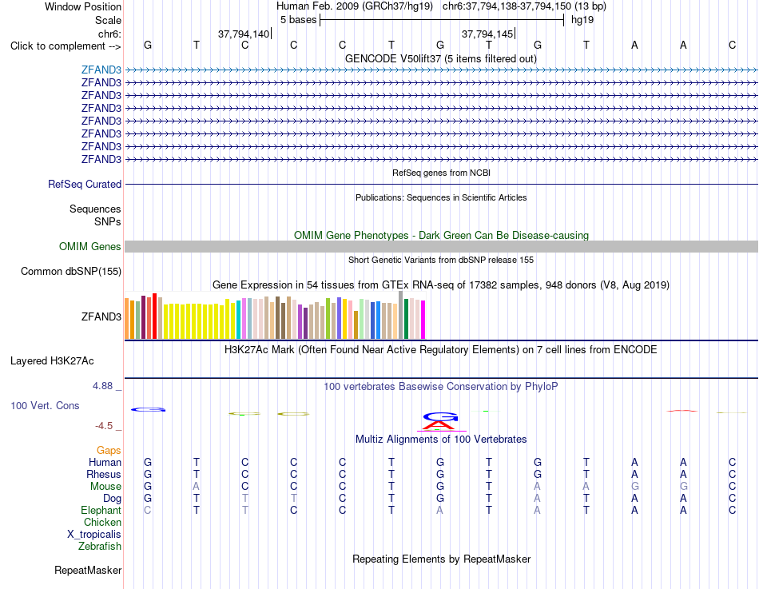The image size is (759, 589).
Task: Open the Layered H3K27Ac track label
Action: 52,361
